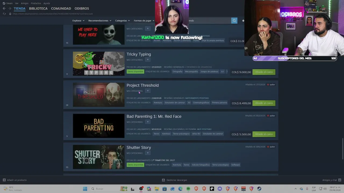Open the Project Threshold cover thumbnail
Screen dimensions: 344x193
pyautogui.click(x=99, y=95)
